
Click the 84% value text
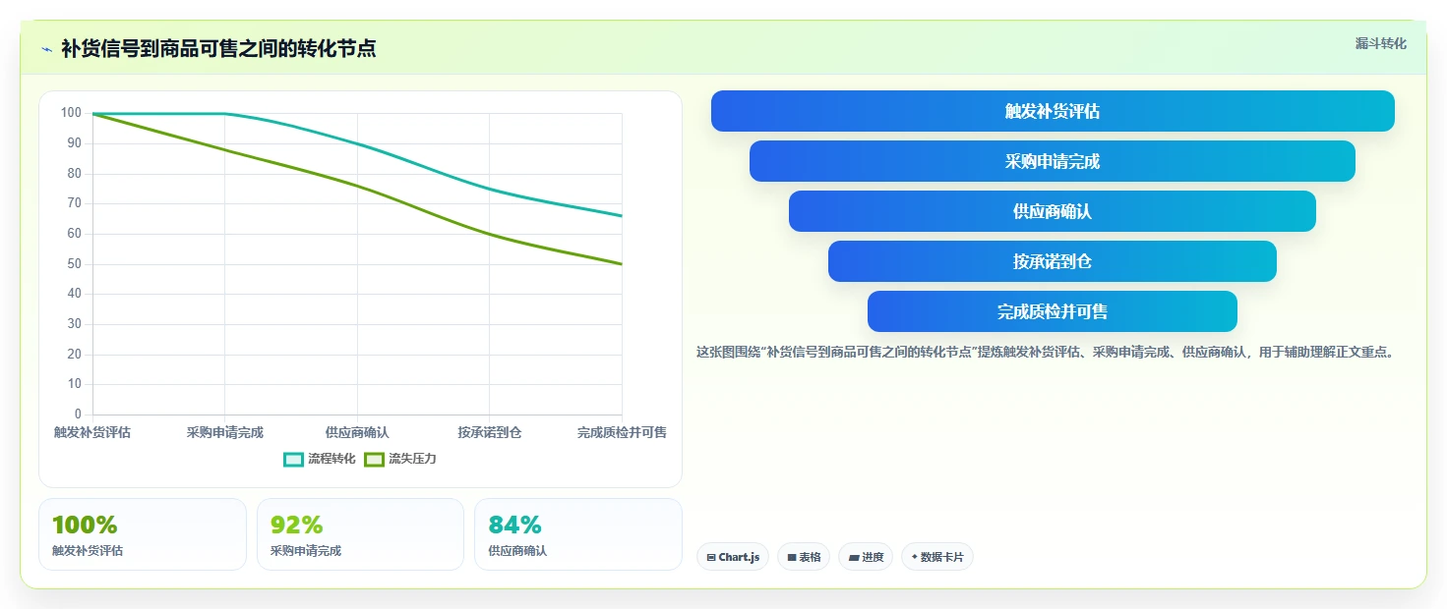pos(515,525)
